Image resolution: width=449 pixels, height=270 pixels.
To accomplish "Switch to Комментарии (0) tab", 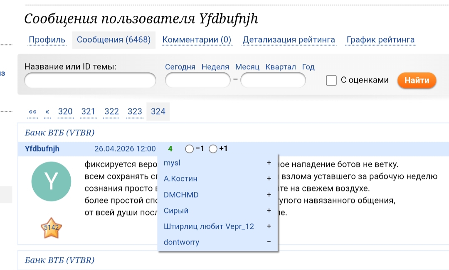I will point(197,40).
